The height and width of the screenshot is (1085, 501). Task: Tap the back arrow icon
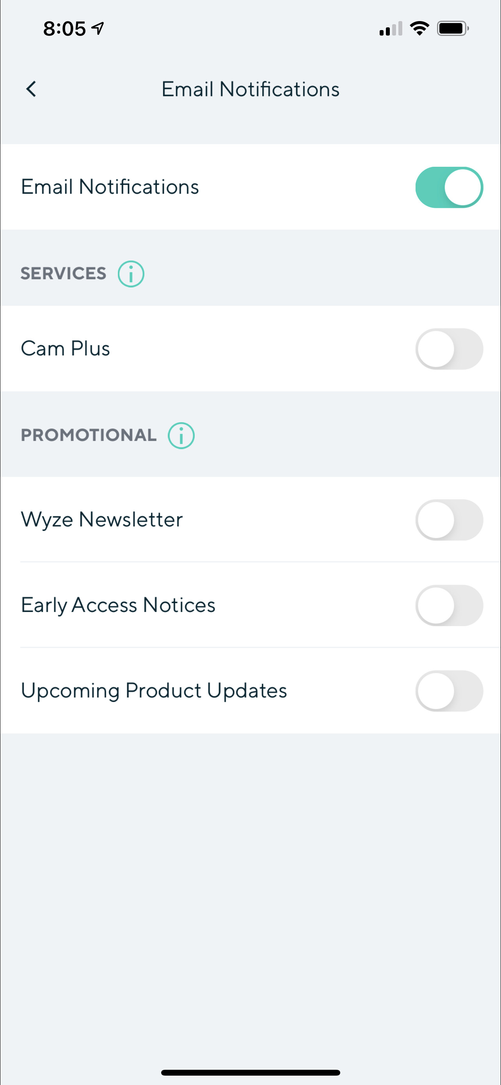click(31, 89)
